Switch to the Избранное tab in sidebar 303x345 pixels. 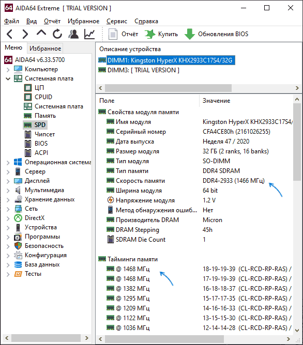point(45,49)
